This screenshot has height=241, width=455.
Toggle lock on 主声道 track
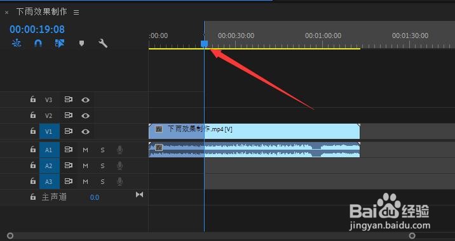pyautogui.click(x=33, y=197)
